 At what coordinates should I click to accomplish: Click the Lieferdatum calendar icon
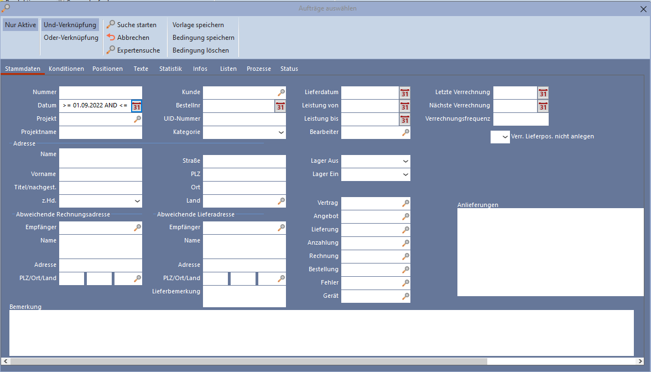pyautogui.click(x=405, y=92)
